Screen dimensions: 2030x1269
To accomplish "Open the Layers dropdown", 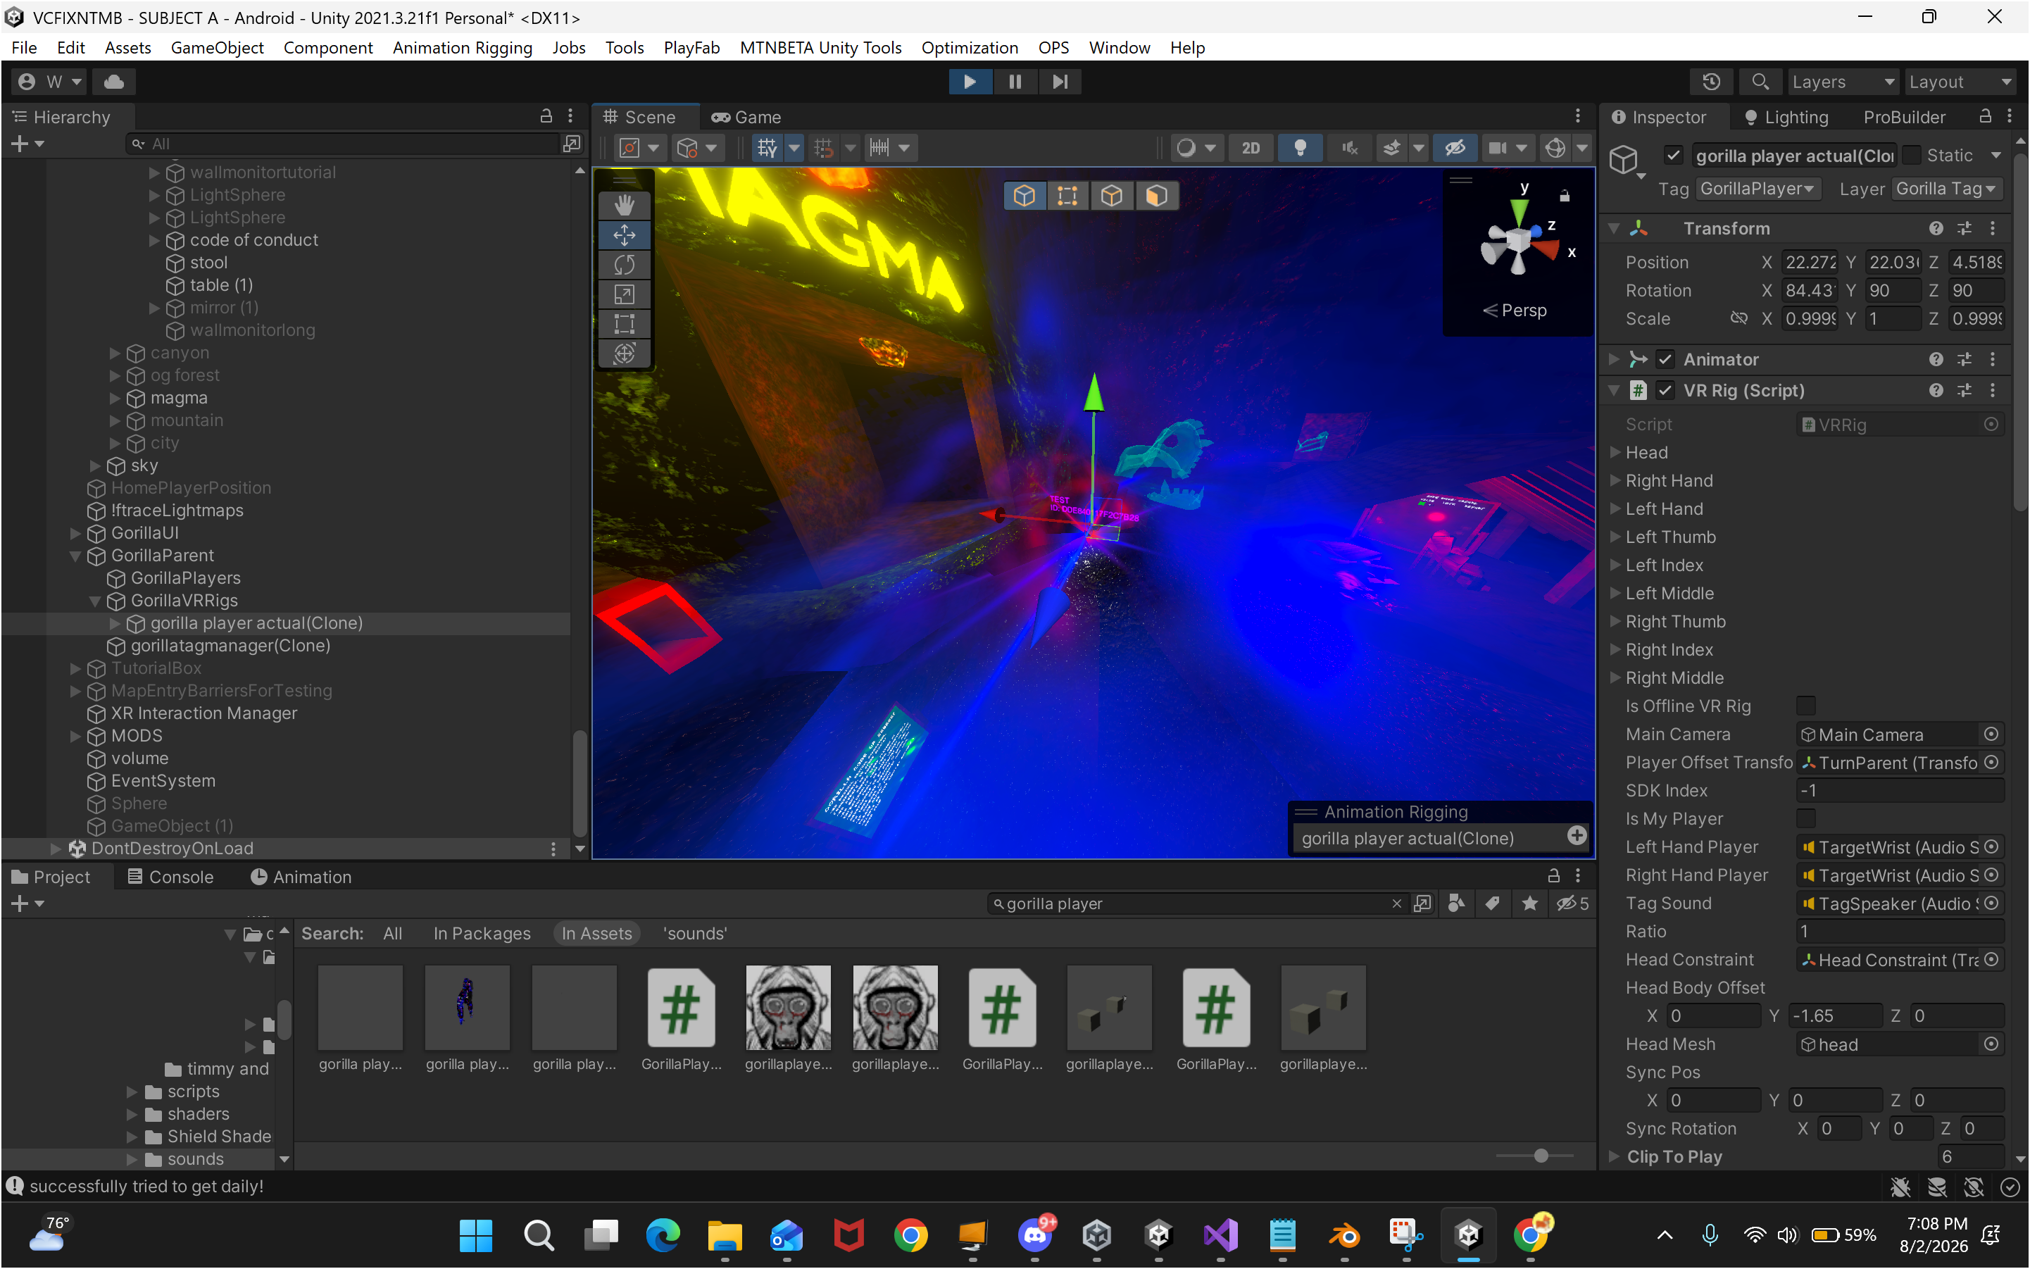I will (1843, 82).
